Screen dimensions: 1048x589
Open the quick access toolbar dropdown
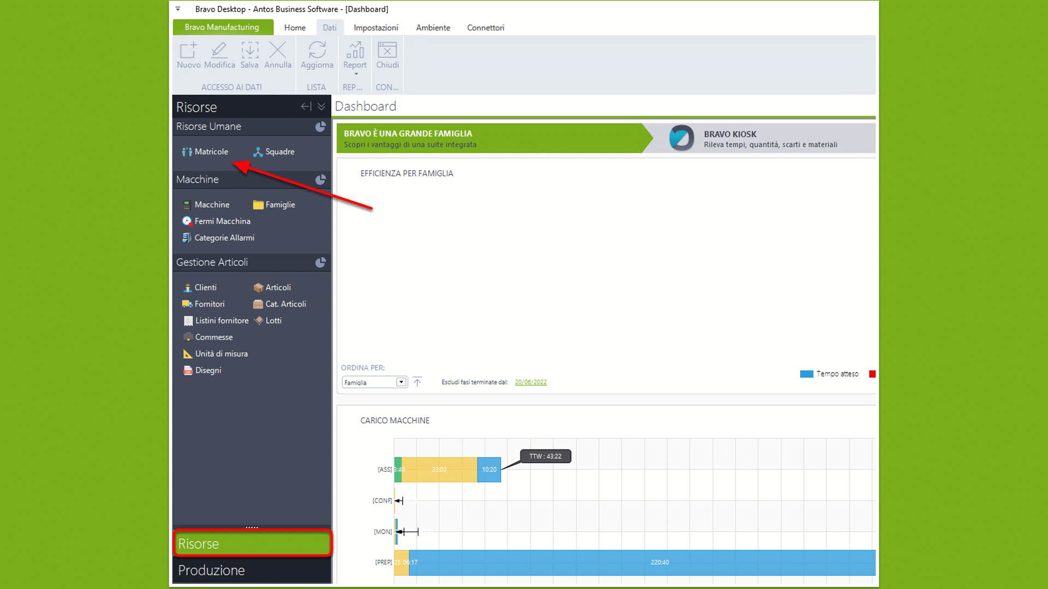pyautogui.click(x=178, y=9)
